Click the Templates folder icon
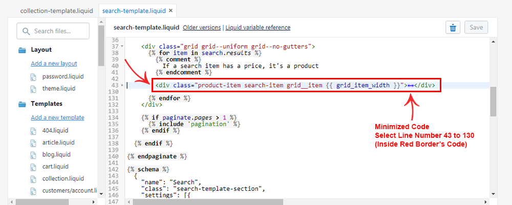512x205 pixels. 22,104
